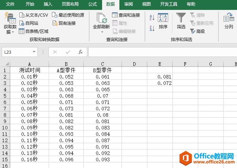
Task: Select row 1 header
Action: click(x=5, y=70)
